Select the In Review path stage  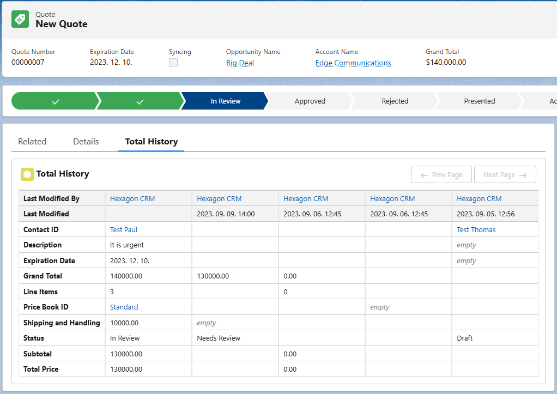225,101
